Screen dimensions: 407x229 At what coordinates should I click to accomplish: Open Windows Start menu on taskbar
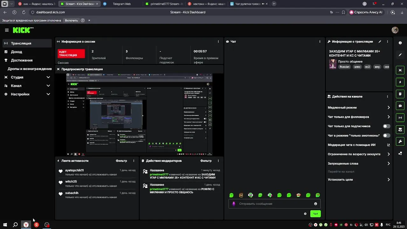(x=5, y=225)
